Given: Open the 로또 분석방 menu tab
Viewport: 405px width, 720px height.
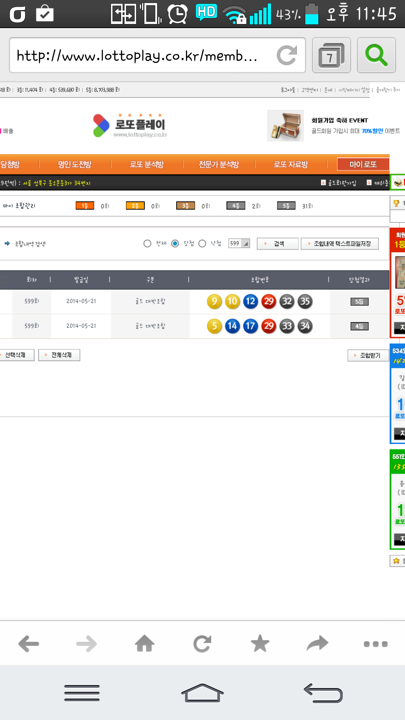Looking at the screenshot, I should coord(147,164).
